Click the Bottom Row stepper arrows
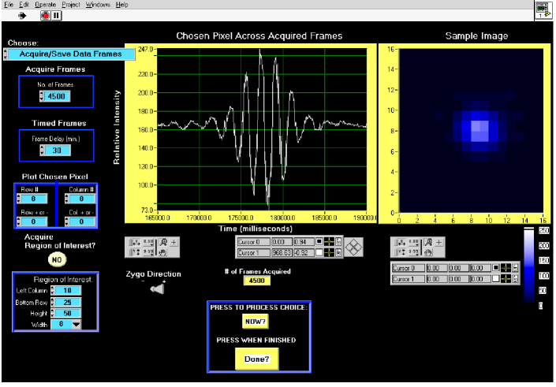The image size is (556, 387). pos(53,303)
